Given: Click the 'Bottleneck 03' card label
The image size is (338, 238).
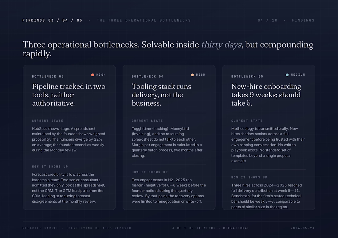Looking at the screenshot, I should pyautogui.click(x=48, y=77).
